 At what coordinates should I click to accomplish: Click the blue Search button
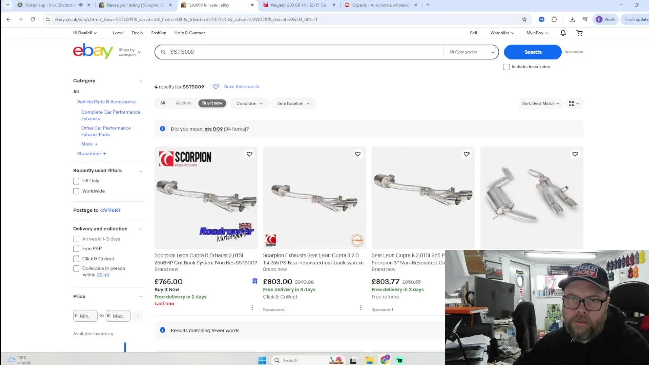[533, 52]
